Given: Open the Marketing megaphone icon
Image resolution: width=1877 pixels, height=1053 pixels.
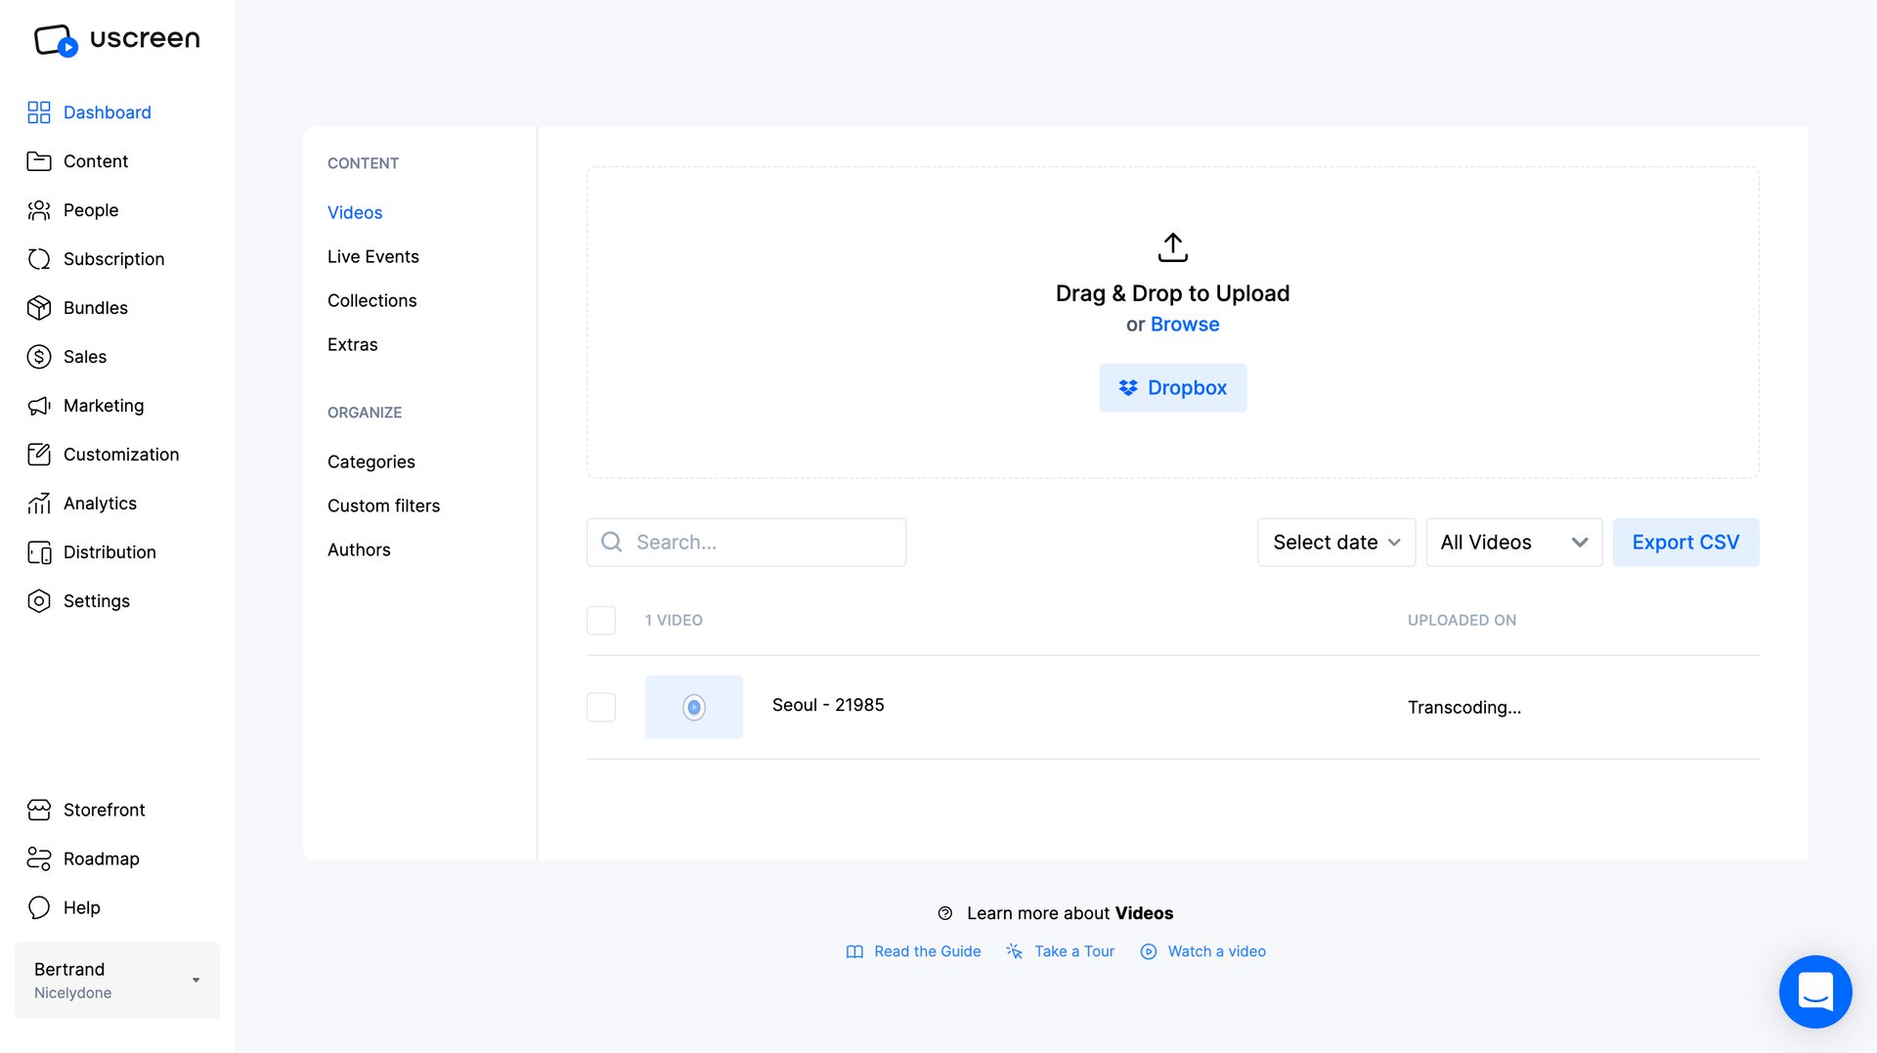Looking at the screenshot, I should pyautogui.click(x=39, y=406).
